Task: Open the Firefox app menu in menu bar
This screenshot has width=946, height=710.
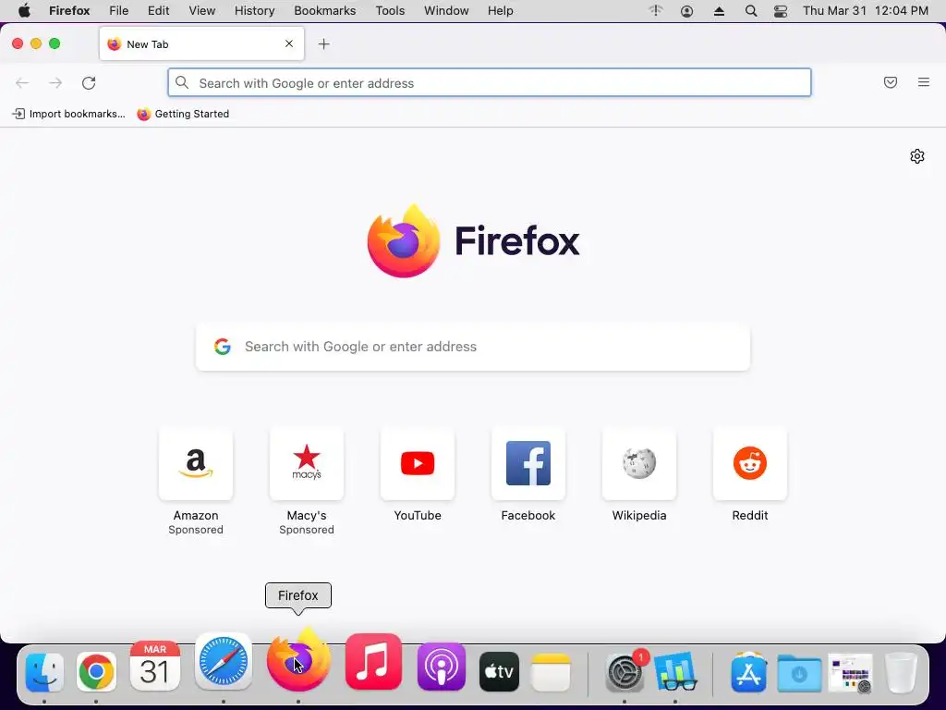Action: point(69,11)
